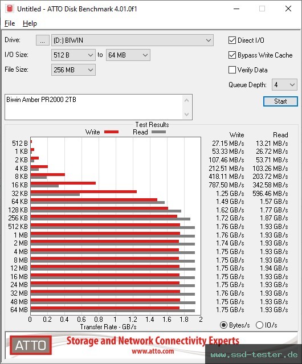The width and height of the screenshot is (302, 364).
Task: Click the 27.15 MB/s write value
Action: click(228, 144)
